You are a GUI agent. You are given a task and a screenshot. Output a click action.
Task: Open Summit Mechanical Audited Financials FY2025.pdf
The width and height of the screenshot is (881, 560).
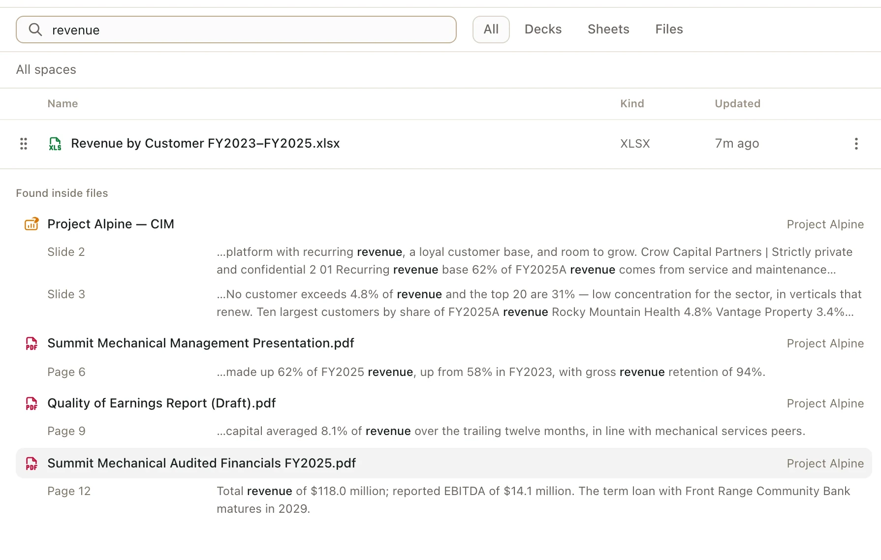(201, 463)
